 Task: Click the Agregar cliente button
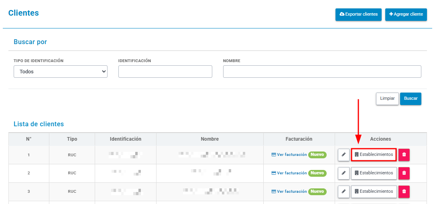406,14
